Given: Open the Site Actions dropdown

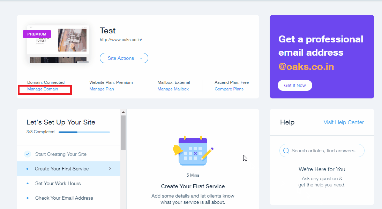Looking at the screenshot, I should 124,58.
